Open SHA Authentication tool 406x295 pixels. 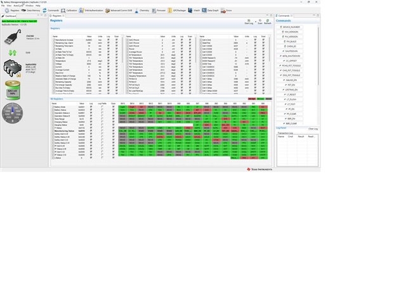[x=91, y=11]
